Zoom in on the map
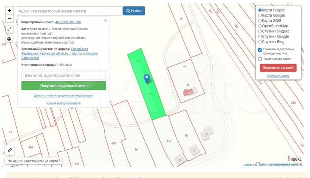 pyautogui.click(x=9, y=10)
